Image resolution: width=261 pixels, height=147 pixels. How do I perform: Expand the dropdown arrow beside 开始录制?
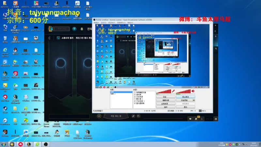point(194,100)
